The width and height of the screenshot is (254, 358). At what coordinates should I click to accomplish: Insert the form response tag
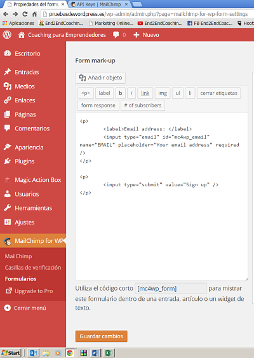tap(98, 106)
